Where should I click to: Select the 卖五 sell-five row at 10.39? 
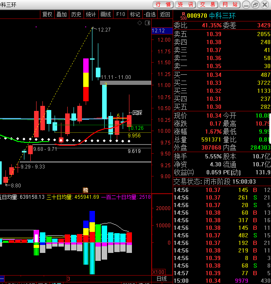(x=222, y=34)
